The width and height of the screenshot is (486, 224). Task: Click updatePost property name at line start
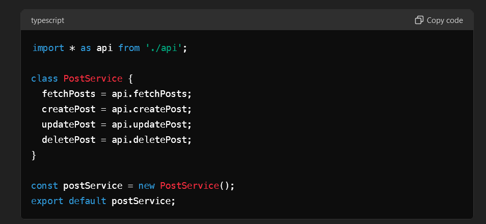pyautogui.click(x=68, y=125)
